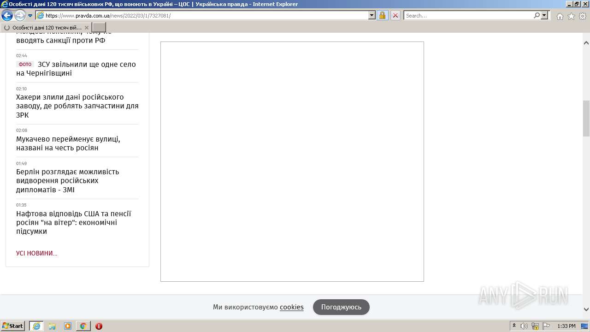Show hidden tray icons arrow
This screenshot has width=590, height=332.
[514, 326]
